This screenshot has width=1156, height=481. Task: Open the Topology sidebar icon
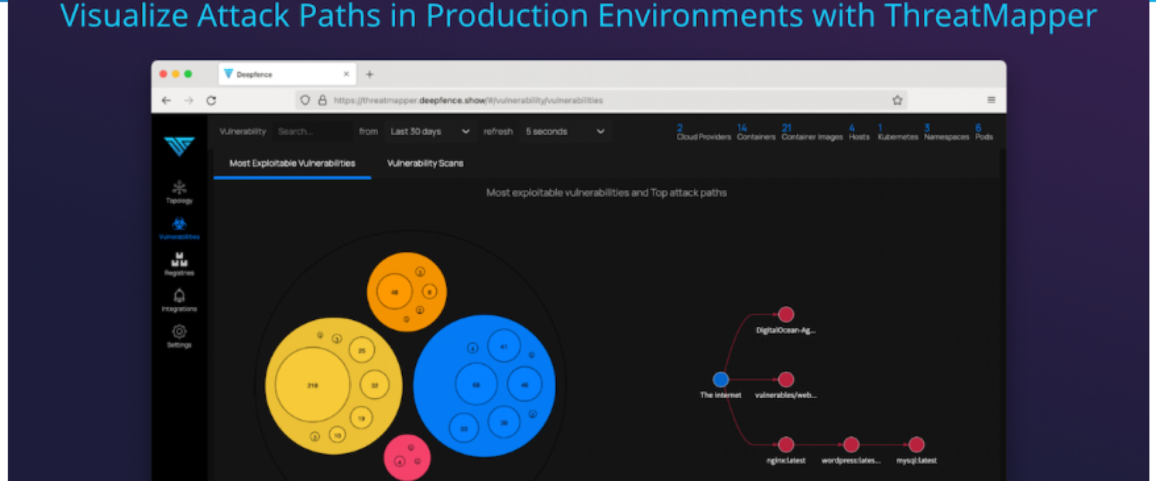point(179,192)
